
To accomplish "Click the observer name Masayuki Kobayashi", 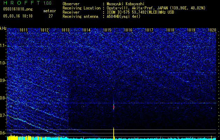I will pos(126,4).
